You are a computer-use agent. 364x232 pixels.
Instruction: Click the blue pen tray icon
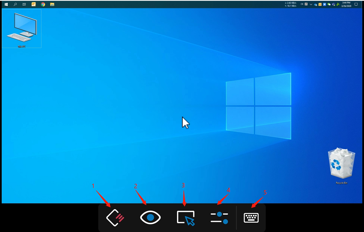tap(324, 4)
